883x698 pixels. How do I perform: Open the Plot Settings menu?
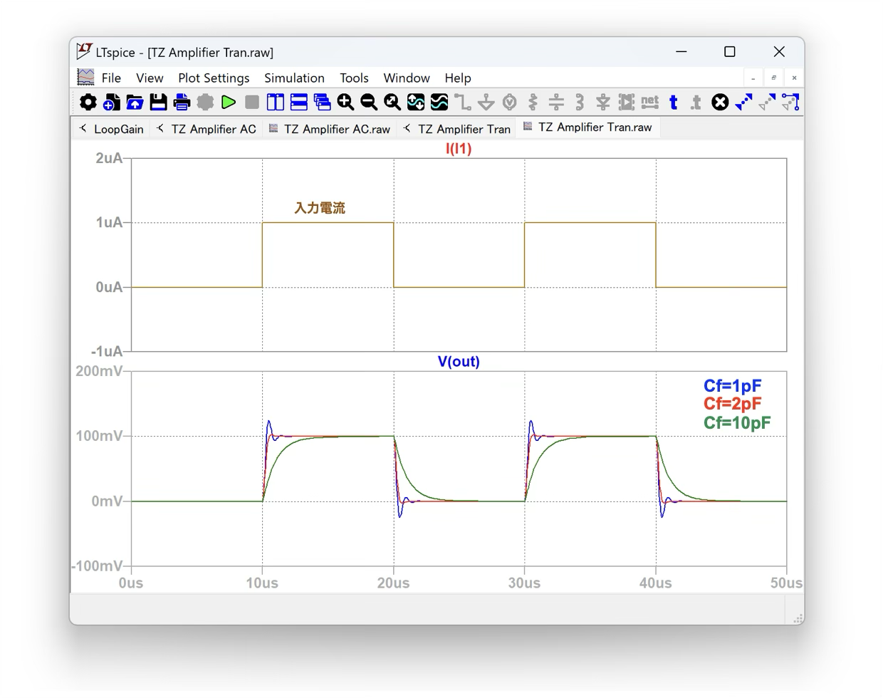click(214, 78)
